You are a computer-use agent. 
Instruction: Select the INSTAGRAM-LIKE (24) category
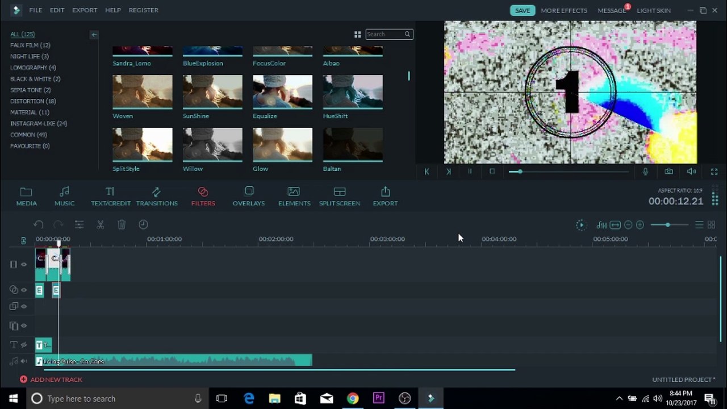click(39, 124)
